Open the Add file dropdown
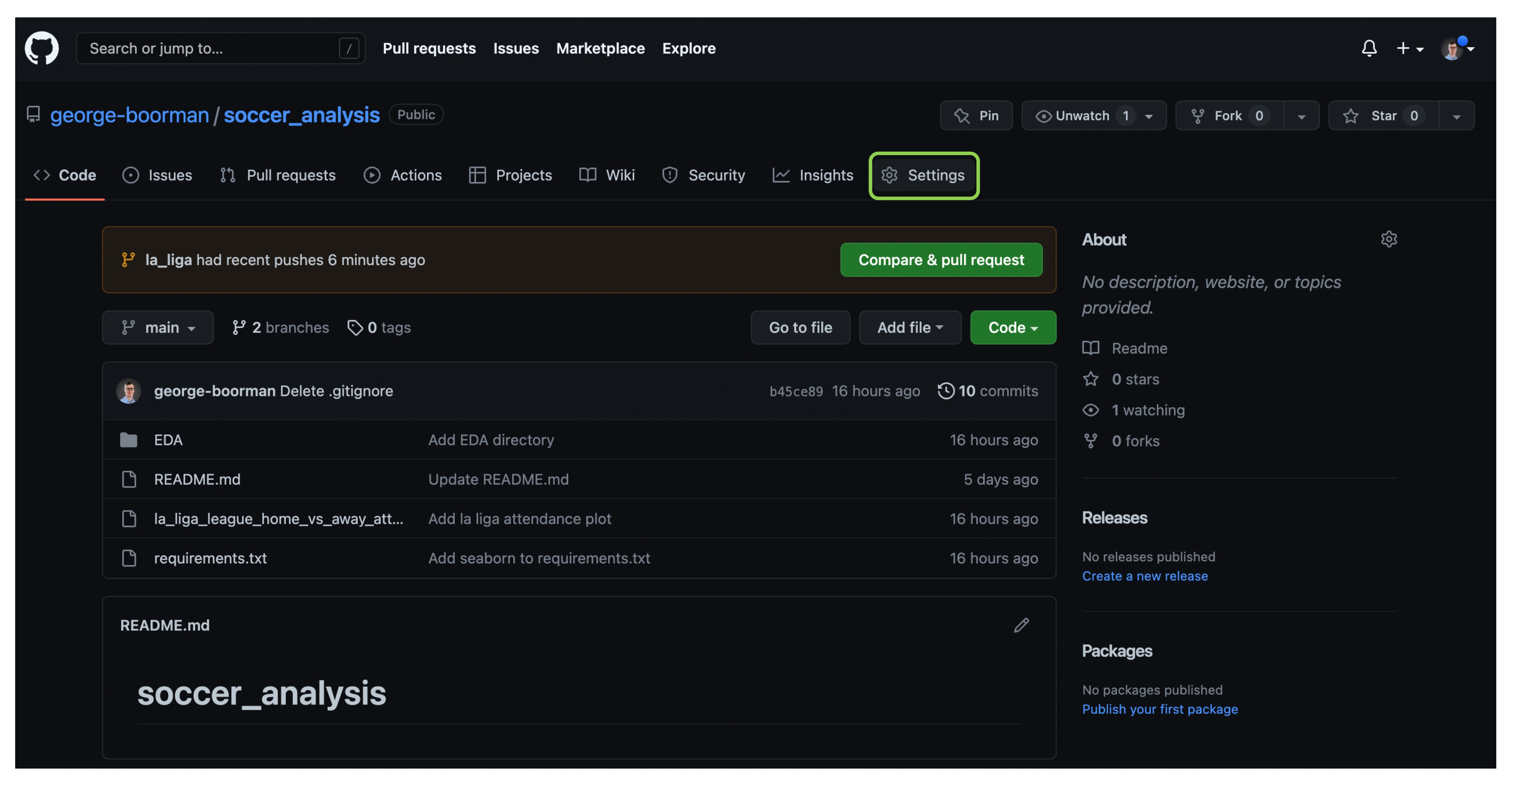Viewport: 1515px width, 803px height. click(910, 328)
